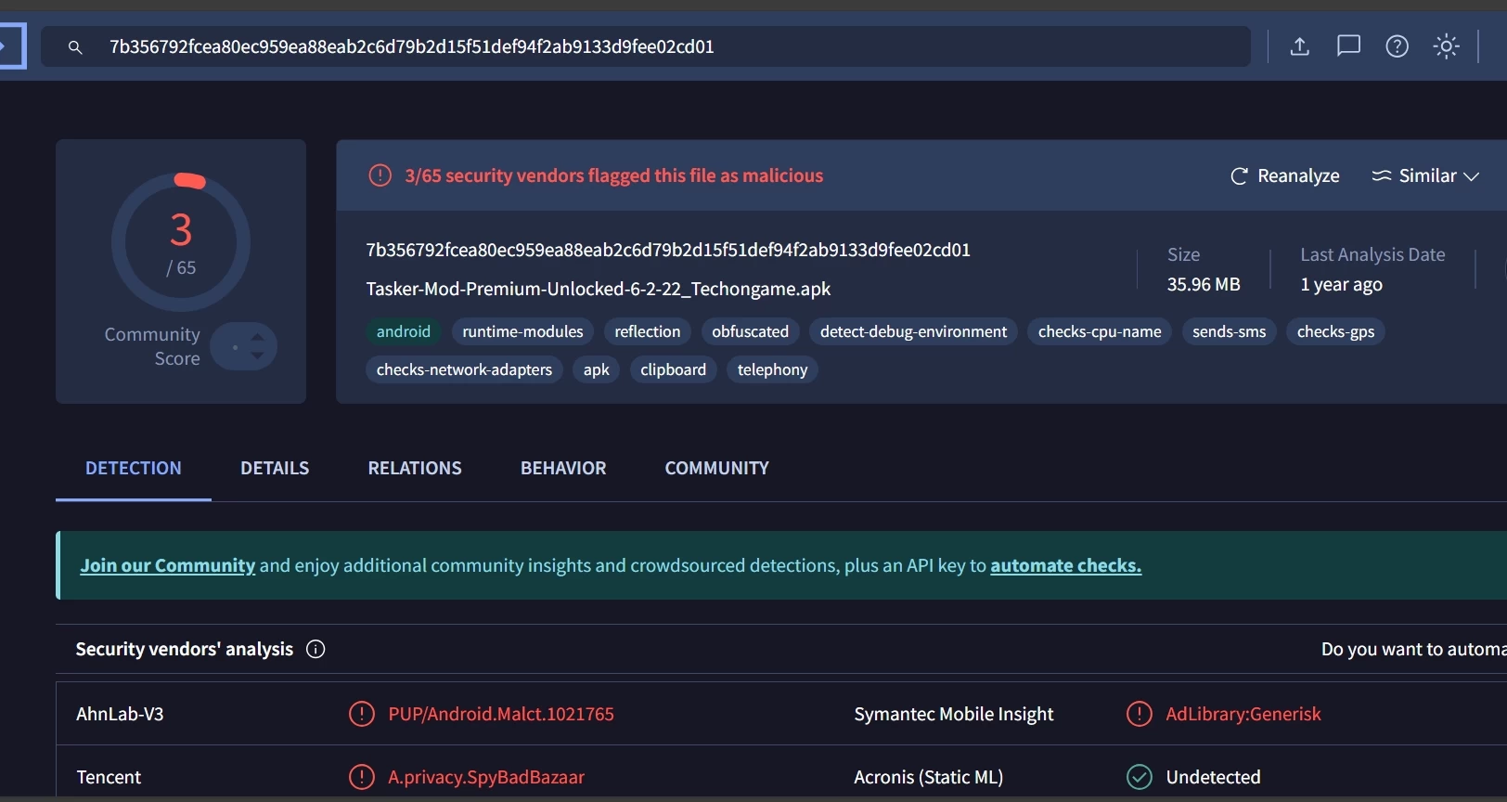Click the warning icon for Symantec Mobile Insight
Screen dimensions: 1507x802
coord(1139,714)
